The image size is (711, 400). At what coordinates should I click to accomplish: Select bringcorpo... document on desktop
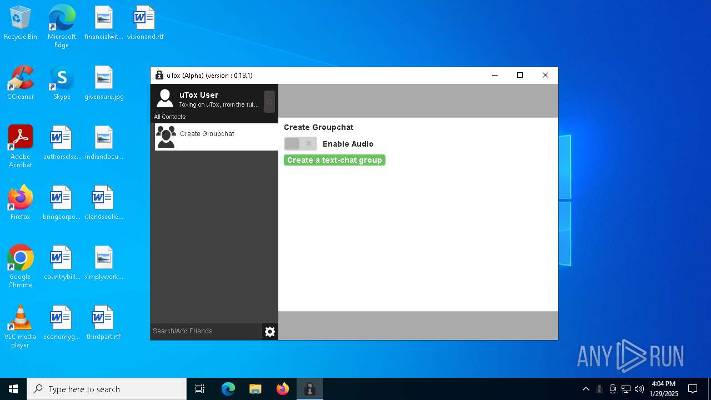[x=62, y=203]
